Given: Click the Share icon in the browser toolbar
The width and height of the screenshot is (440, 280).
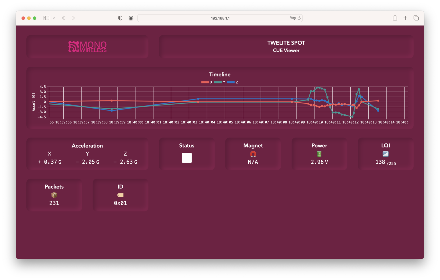Looking at the screenshot, I should [395, 18].
